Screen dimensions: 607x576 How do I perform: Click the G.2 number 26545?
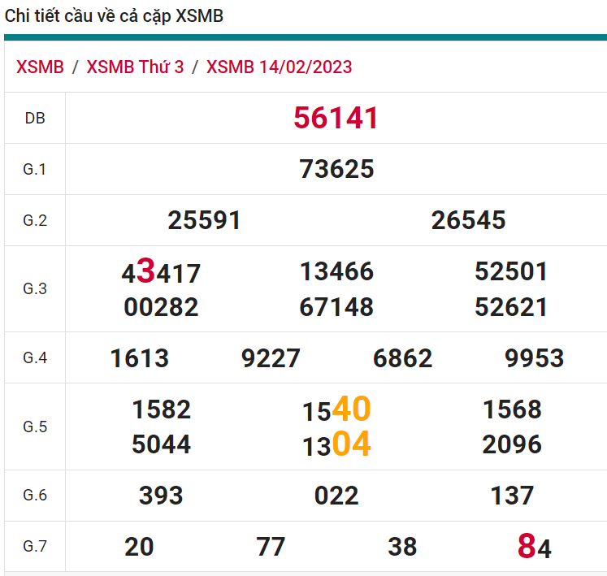[468, 220]
